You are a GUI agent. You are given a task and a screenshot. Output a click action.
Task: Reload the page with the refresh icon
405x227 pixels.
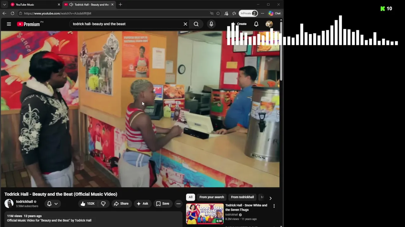(12, 13)
